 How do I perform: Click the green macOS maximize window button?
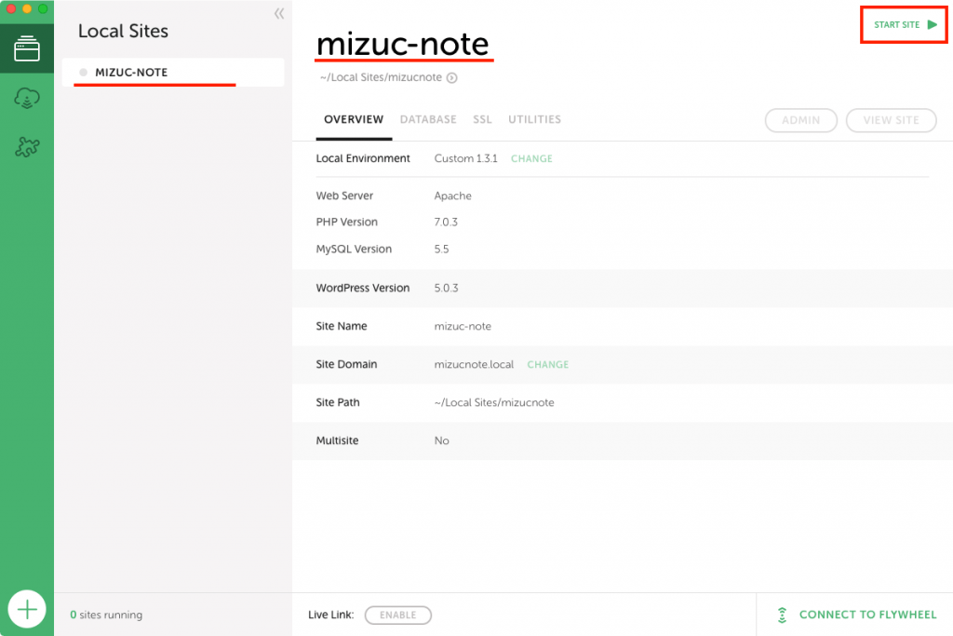(43, 8)
